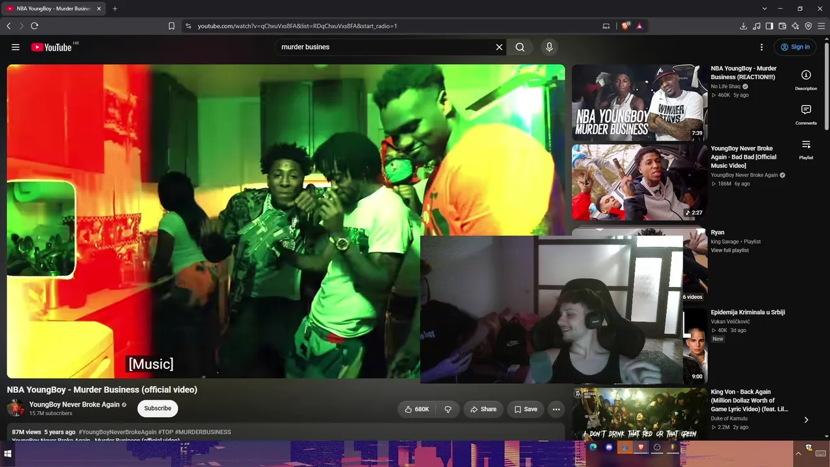Screen dimensions: 830x467
Task: Dislike the video
Action: point(448,409)
